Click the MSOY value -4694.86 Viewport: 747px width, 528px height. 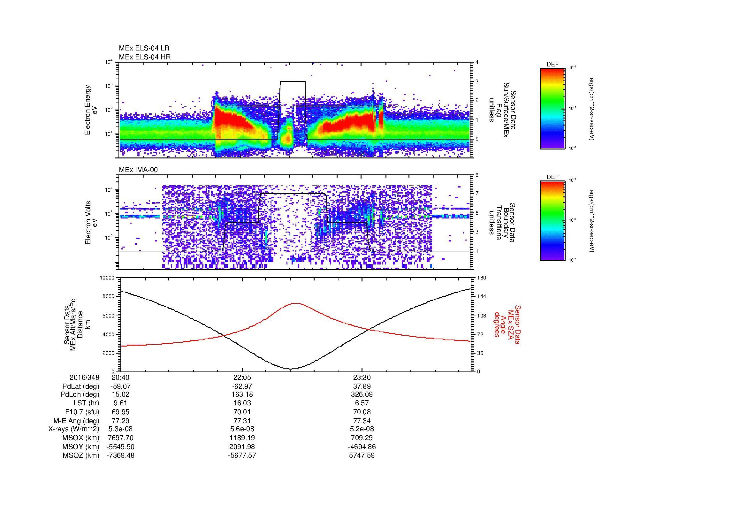362,447
